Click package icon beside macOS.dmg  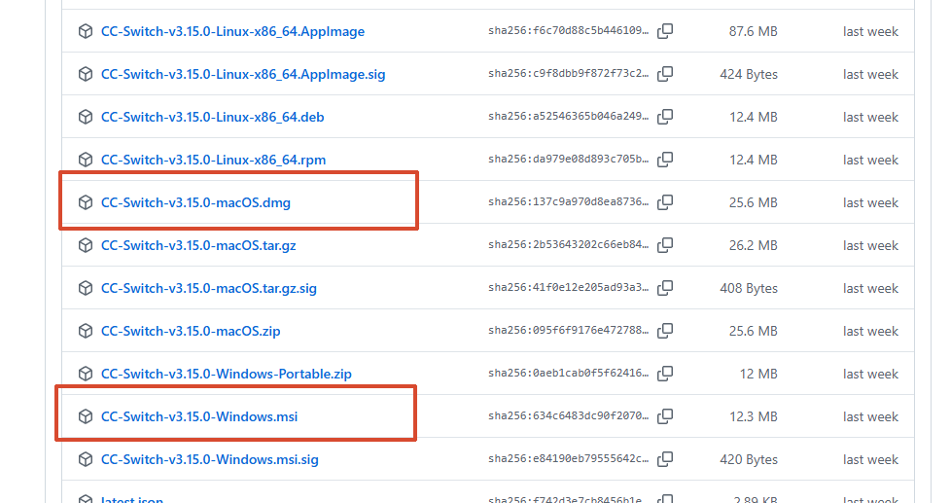[86, 202]
